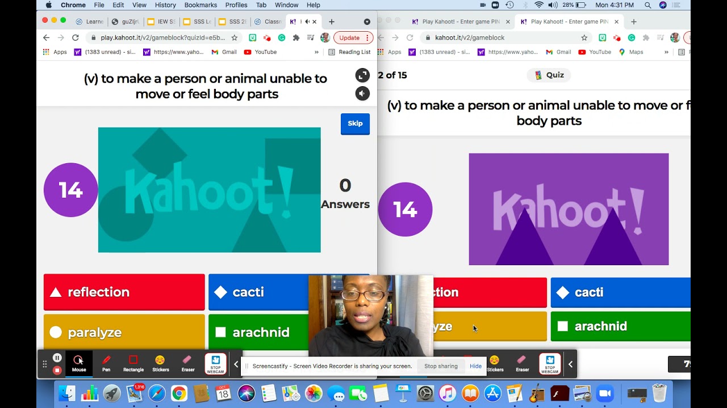Collapse left Screencastify toolbar with arrow
This screenshot has height=408, width=727.
[236, 364]
